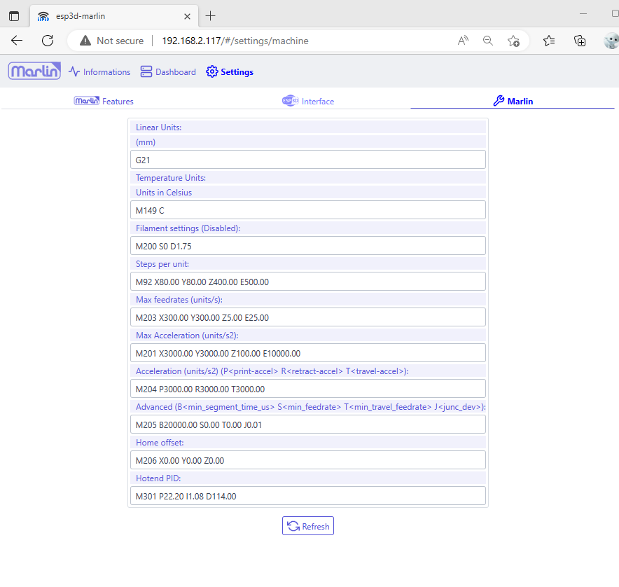Click the M92 steps per unit field
619x587 pixels.
point(307,282)
